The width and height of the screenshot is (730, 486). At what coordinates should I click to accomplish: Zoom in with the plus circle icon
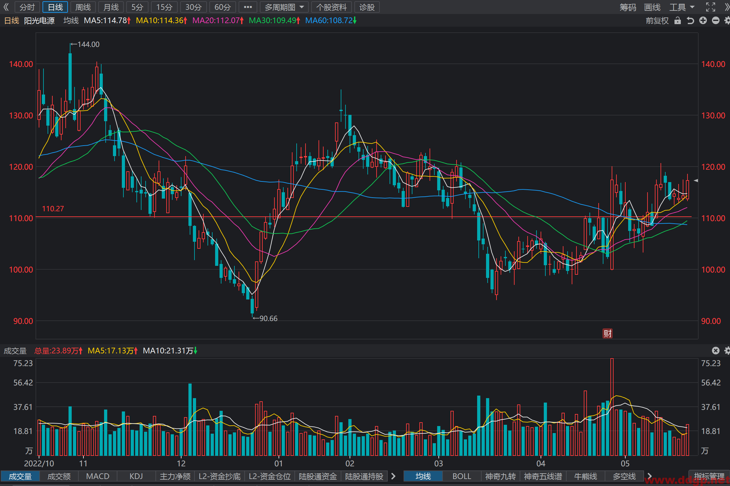(703, 21)
